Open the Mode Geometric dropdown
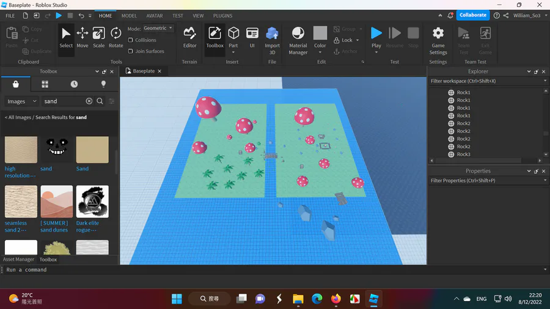This screenshot has width=550, height=309. 158,28
